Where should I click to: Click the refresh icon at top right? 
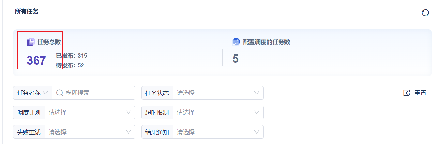click(x=425, y=13)
